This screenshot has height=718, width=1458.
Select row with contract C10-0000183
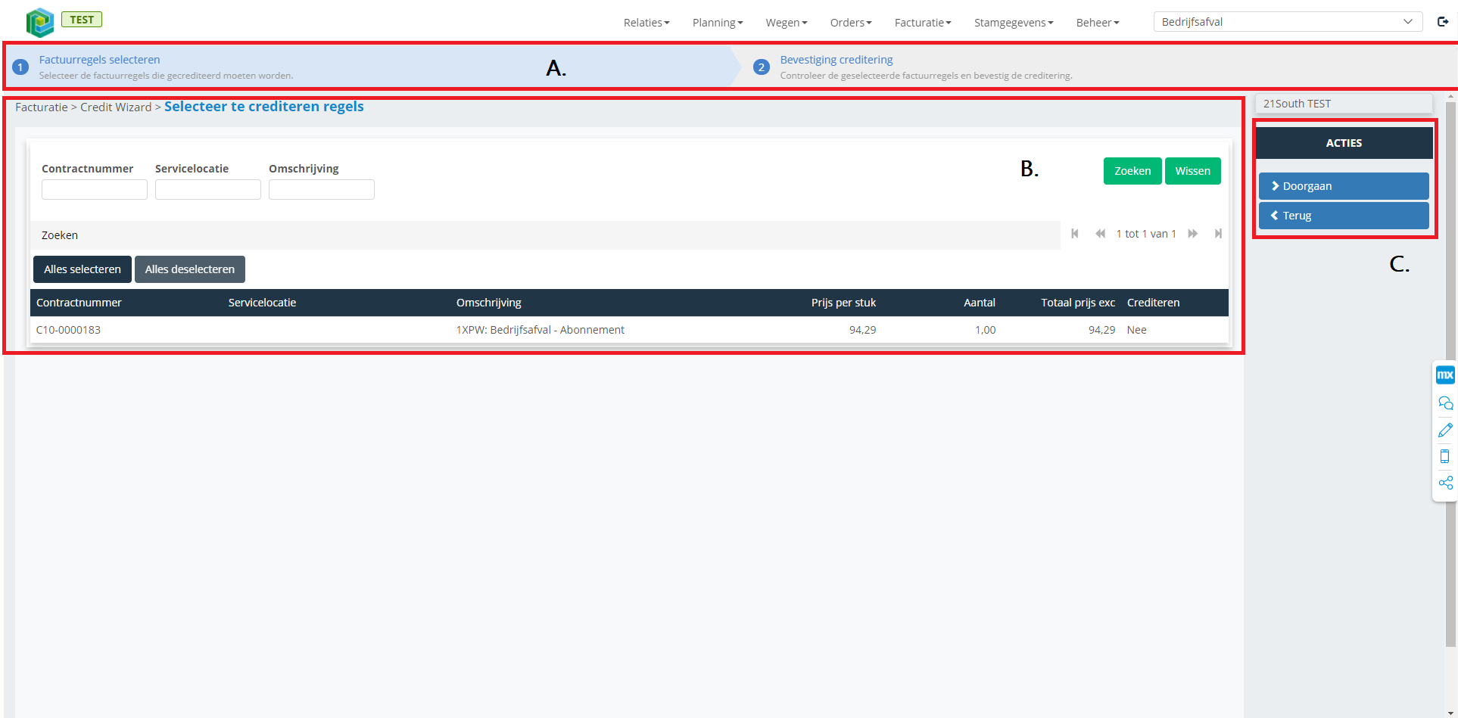[x=629, y=330]
